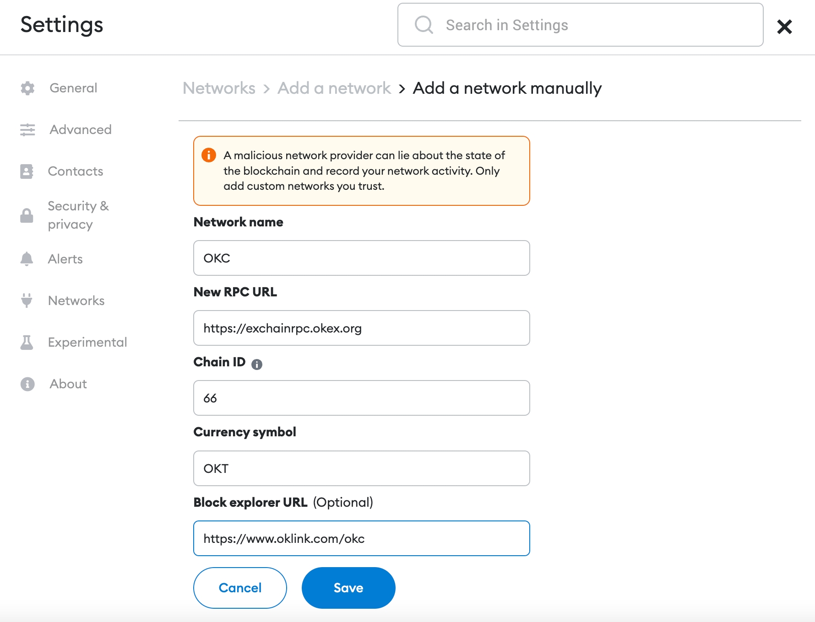Click the New RPC URL field
815x622 pixels.
pos(361,328)
